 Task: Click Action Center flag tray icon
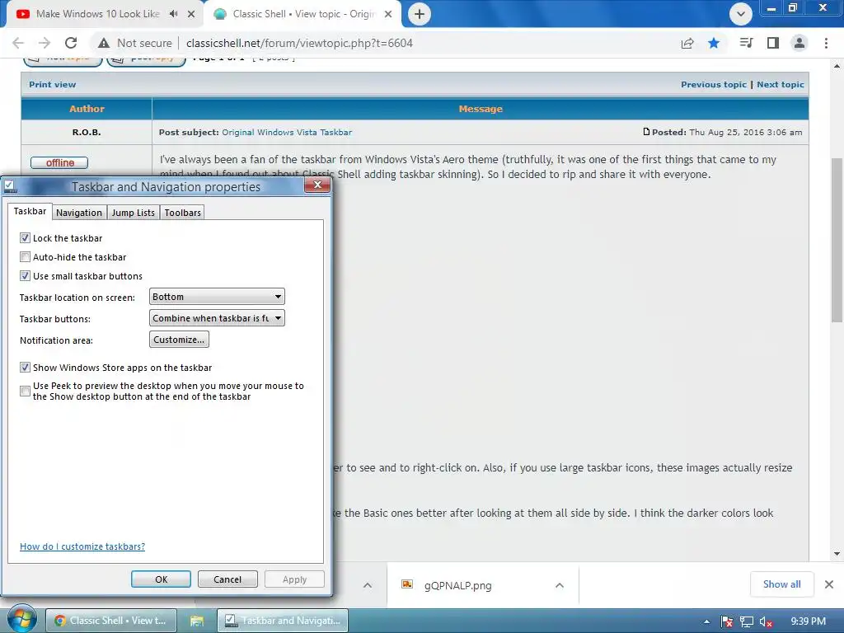[727, 621]
